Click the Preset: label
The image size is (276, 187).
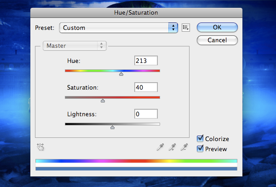coord(45,28)
